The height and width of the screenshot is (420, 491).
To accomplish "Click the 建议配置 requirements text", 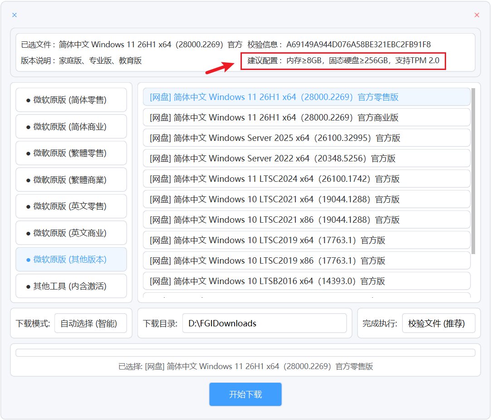I will click(x=363, y=60).
